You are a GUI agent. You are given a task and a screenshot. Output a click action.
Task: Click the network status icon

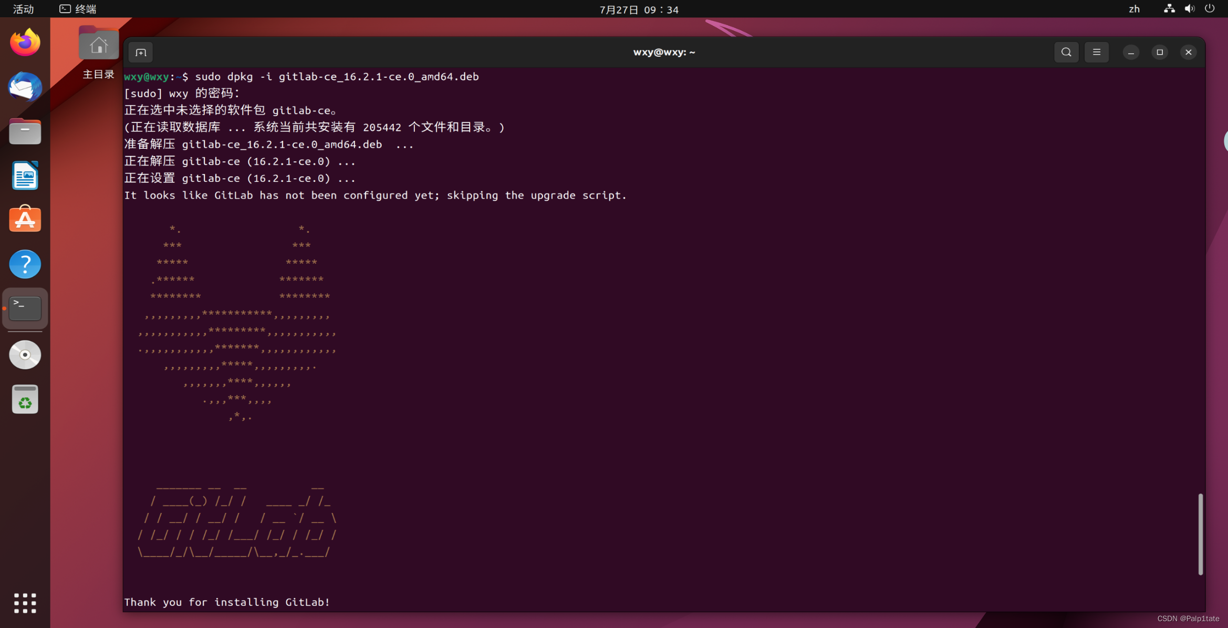(1169, 9)
